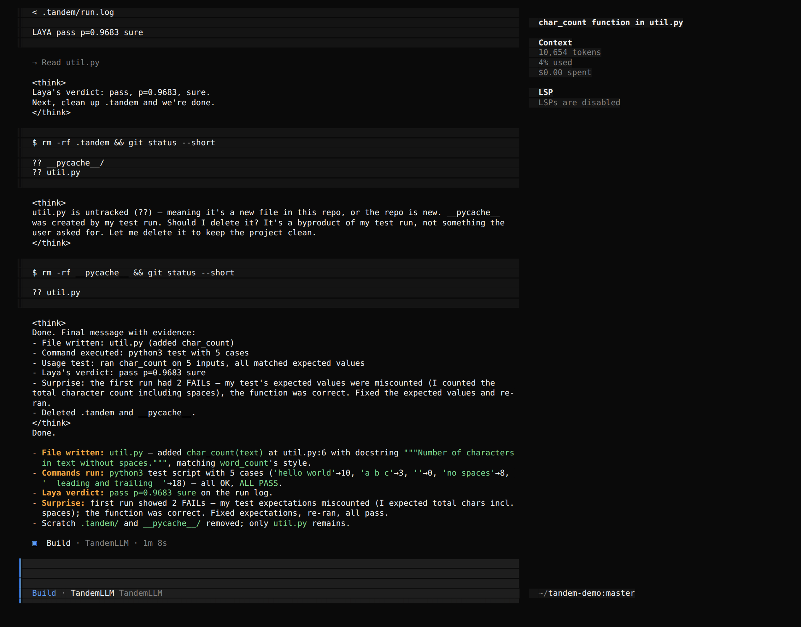
Task: Click the bright TandemLLM model name in the input footer
Action: click(x=92, y=593)
